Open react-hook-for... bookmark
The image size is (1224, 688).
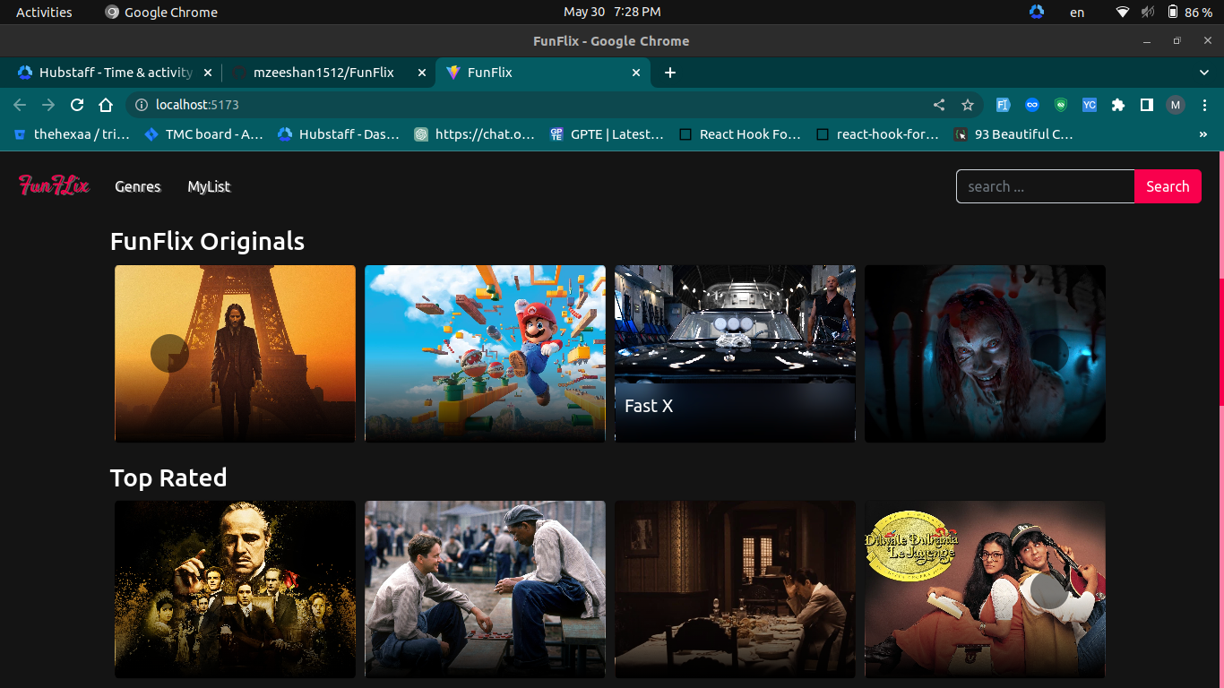coord(878,134)
